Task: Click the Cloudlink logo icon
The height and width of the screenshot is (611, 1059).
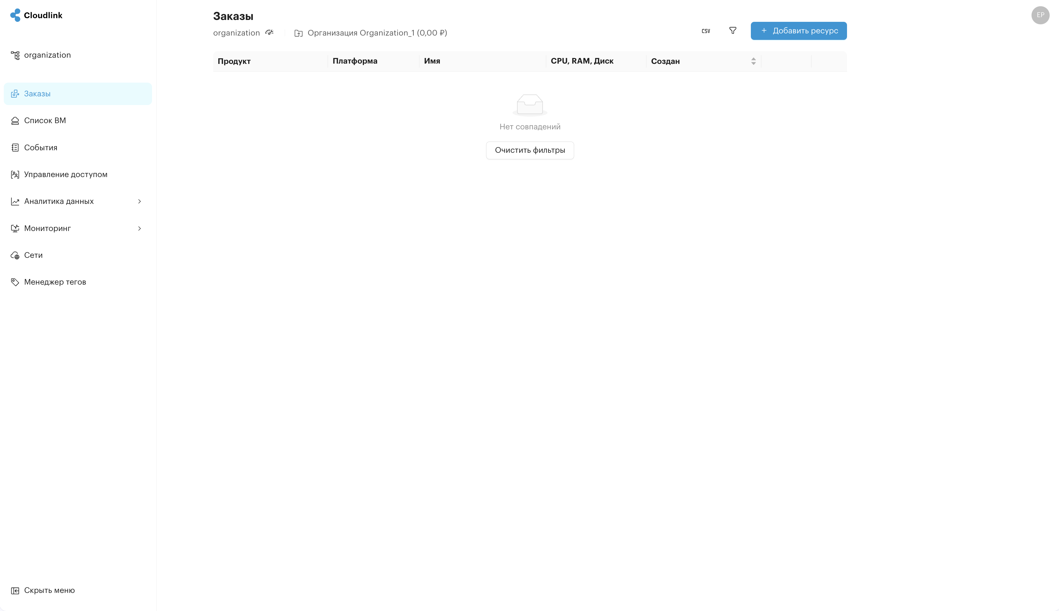Action: point(15,15)
